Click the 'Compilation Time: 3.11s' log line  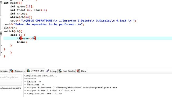pyautogui.click(x=43, y=93)
